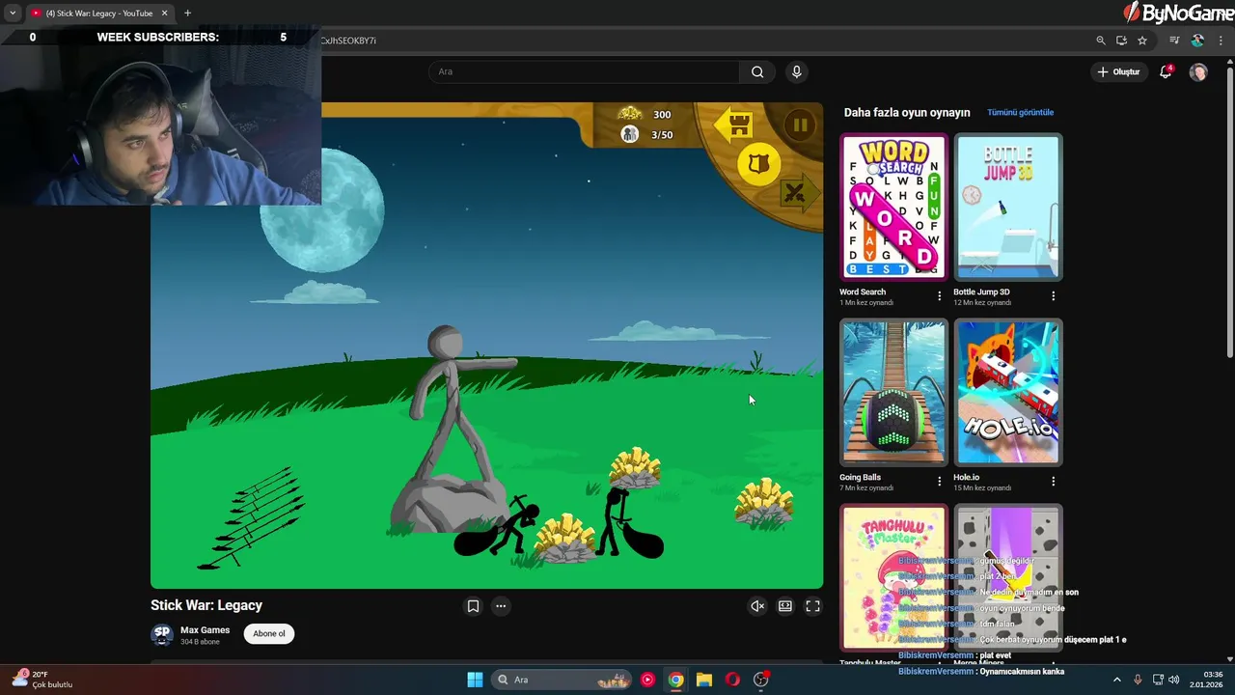Open YouTube notifications bell
The height and width of the screenshot is (695, 1235).
tap(1166, 71)
